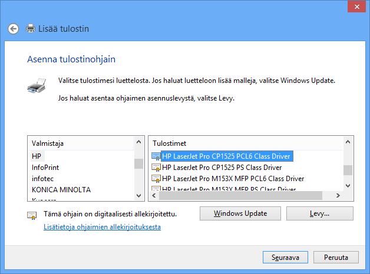Click the printer icon beside Lisää tulostin
The height and width of the screenshot is (274, 370).
[x=31, y=28]
